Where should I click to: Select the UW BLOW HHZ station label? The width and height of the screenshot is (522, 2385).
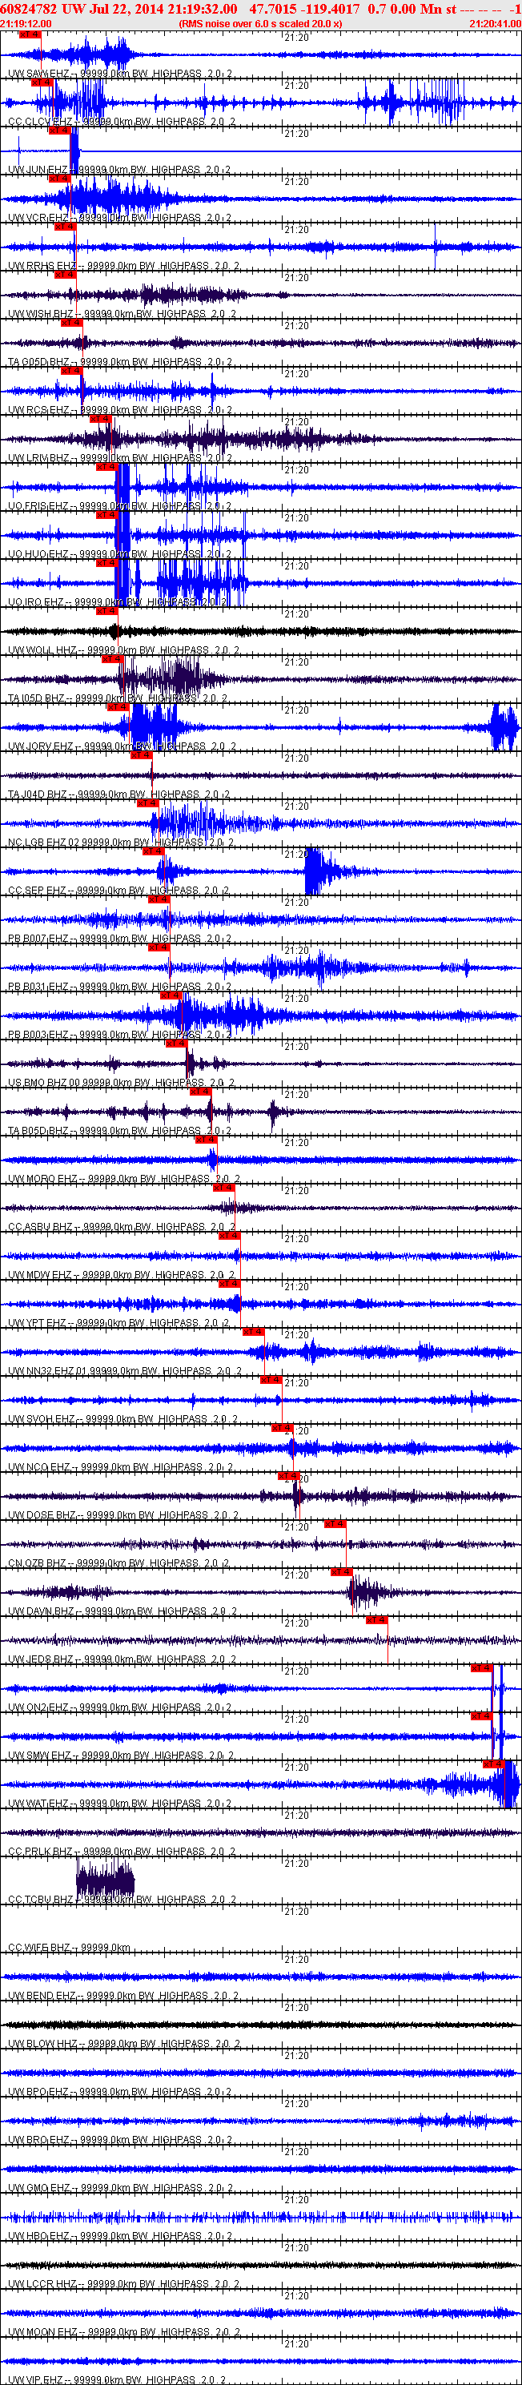[x=43, y=2043]
